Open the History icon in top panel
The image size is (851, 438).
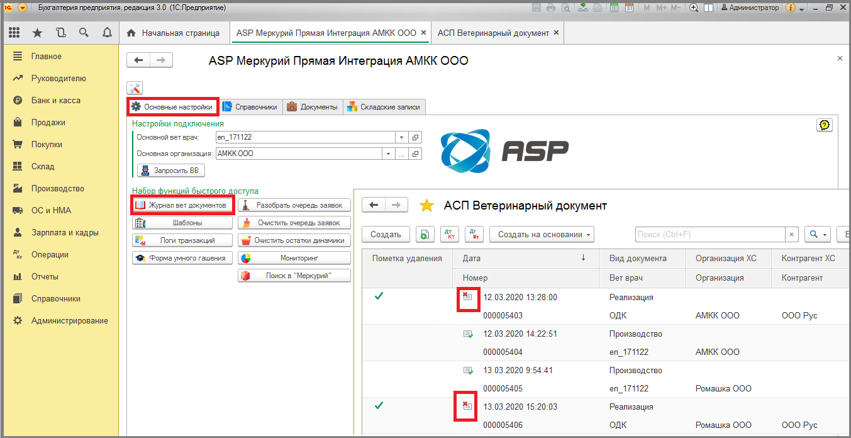click(60, 33)
